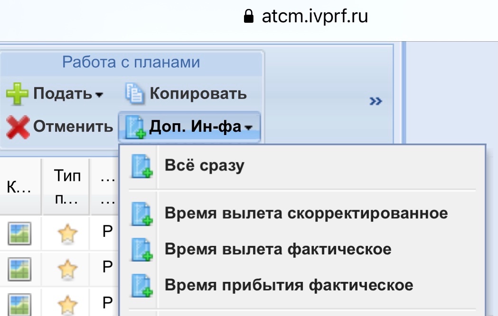This screenshot has height=316, width=498.
Task: Click the Тип п… column header
Action: [67, 187]
